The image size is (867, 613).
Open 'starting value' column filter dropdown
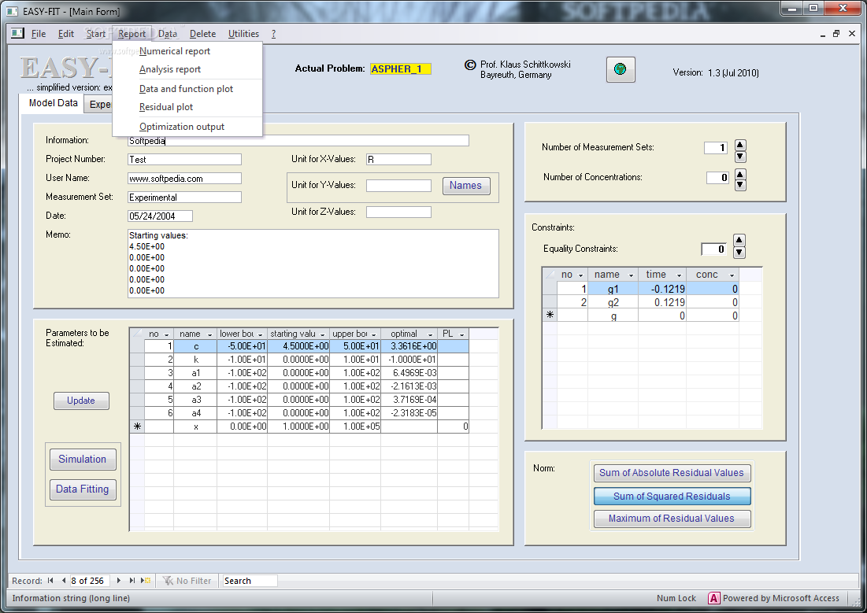pyautogui.click(x=322, y=334)
